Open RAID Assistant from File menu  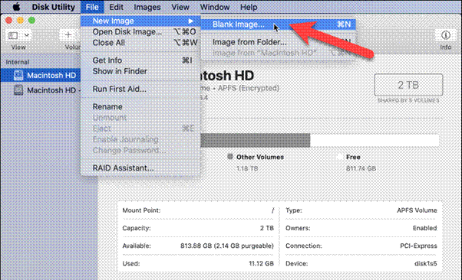click(x=140, y=168)
